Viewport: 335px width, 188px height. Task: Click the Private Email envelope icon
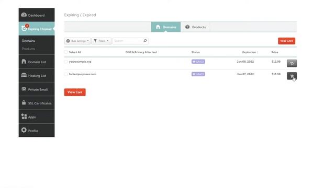click(x=24, y=89)
